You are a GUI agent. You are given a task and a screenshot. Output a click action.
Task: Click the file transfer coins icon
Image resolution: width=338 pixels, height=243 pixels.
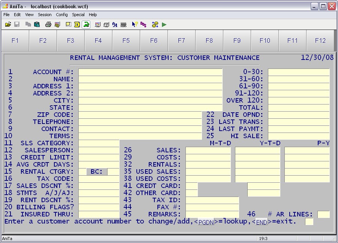click(155, 25)
